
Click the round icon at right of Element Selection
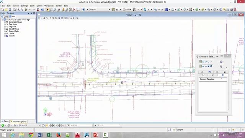pos(221,62)
